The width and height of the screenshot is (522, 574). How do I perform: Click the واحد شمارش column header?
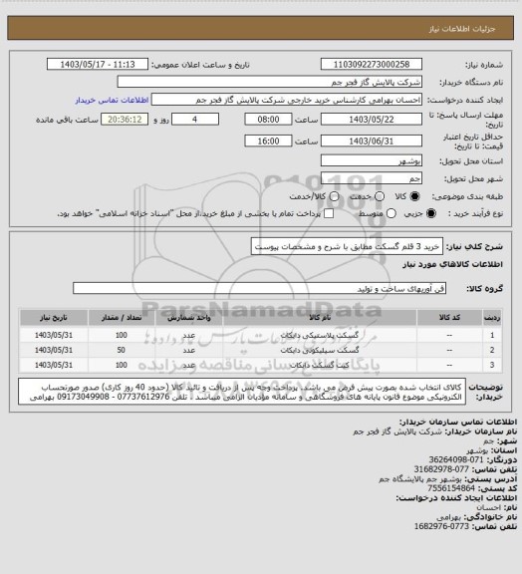click(x=189, y=317)
